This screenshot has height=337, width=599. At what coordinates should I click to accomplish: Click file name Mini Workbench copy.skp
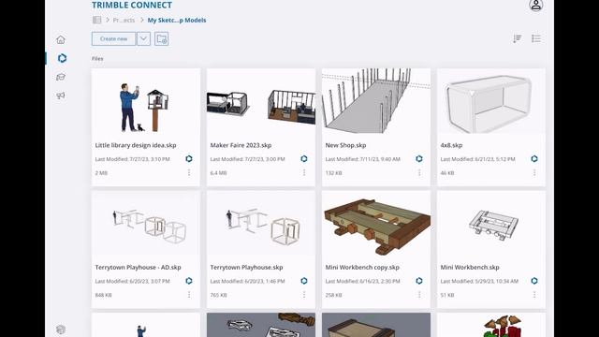(362, 267)
